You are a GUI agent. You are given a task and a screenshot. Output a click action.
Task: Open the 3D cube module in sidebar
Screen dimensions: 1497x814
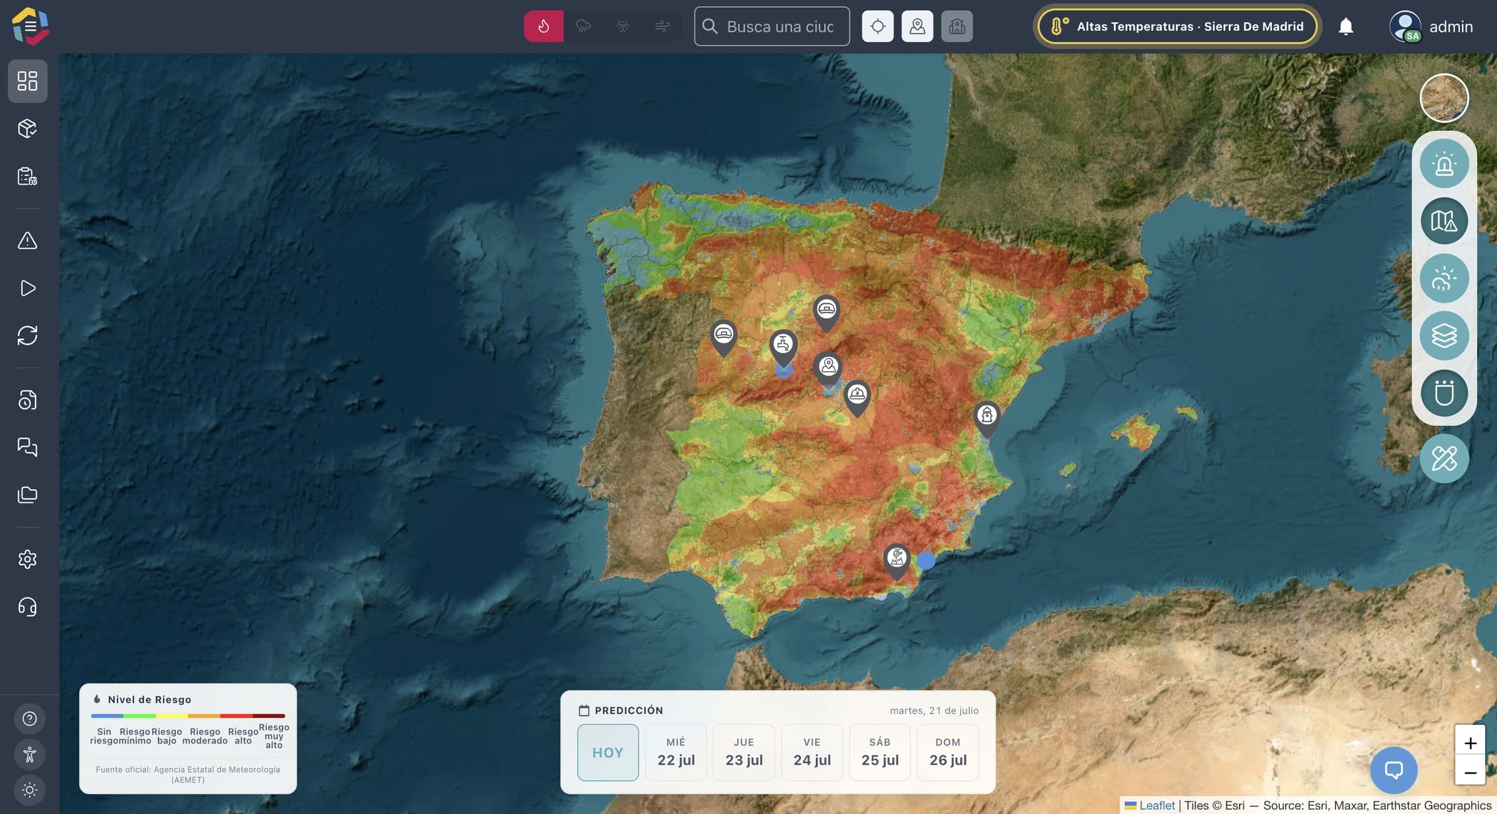pos(27,128)
